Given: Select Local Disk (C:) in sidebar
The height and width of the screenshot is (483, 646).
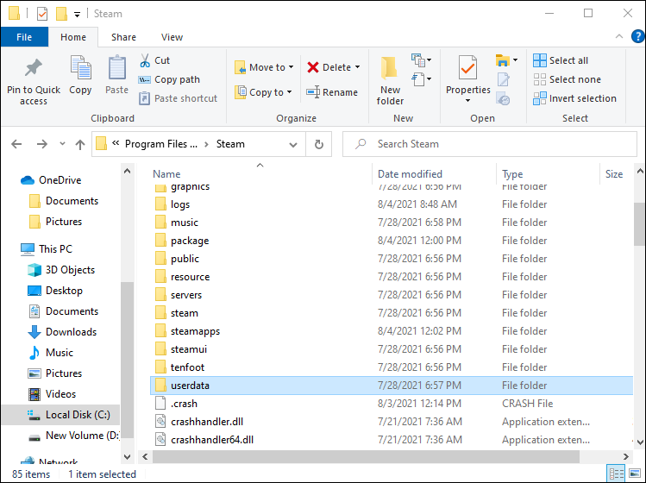Looking at the screenshot, I should point(61,415).
